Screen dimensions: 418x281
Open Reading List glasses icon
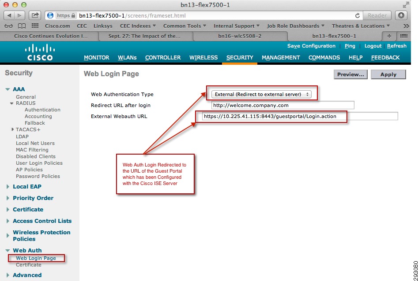point(8,26)
